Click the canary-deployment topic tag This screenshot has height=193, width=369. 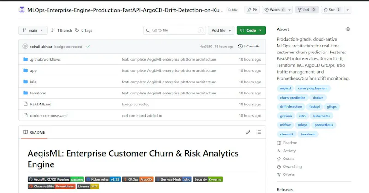pyautogui.click(x=313, y=88)
